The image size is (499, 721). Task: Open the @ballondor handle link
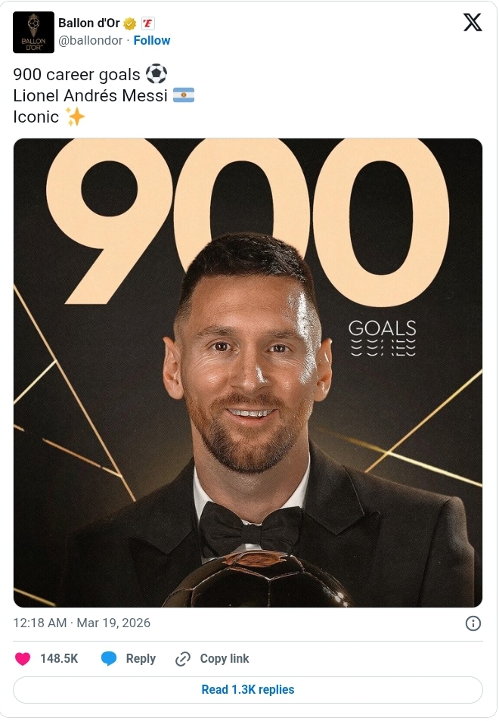pos(91,40)
